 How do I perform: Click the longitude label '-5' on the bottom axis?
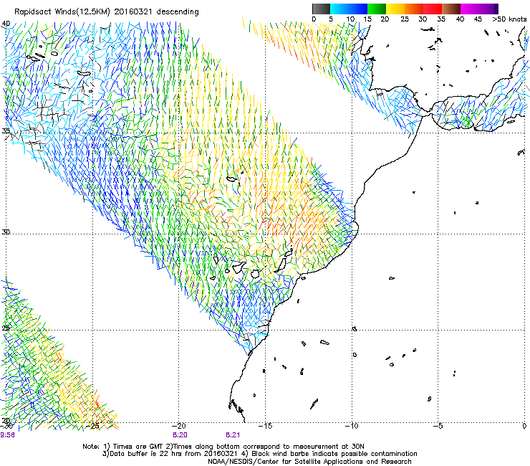click(x=438, y=426)
